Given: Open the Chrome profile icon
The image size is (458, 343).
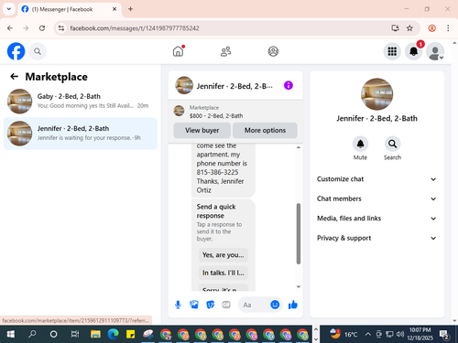Looking at the screenshot, I should (431, 28).
